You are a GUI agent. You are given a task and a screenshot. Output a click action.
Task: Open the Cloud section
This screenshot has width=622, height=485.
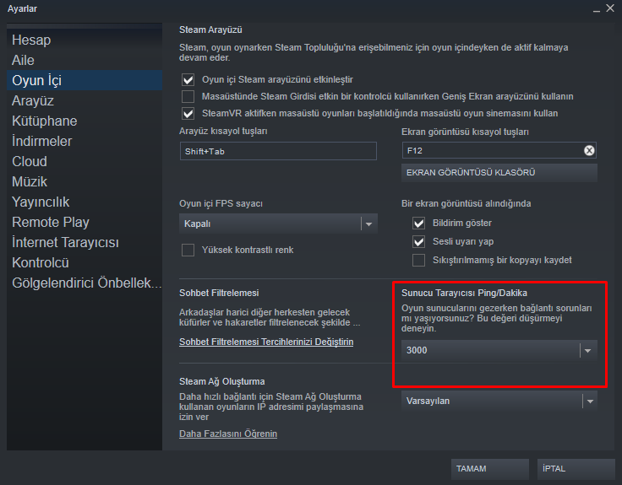point(85,161)
